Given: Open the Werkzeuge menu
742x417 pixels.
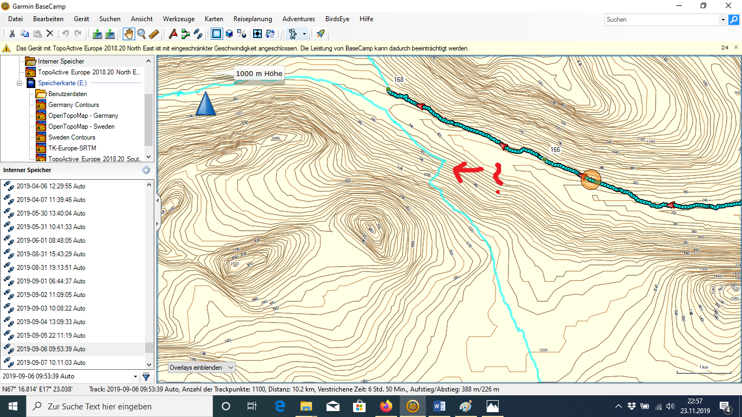Looking at the screenshot, I should click(179, 19).
